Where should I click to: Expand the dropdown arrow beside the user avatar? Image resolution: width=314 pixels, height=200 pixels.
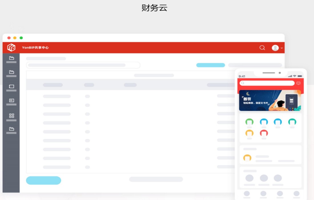pos(282,48)
